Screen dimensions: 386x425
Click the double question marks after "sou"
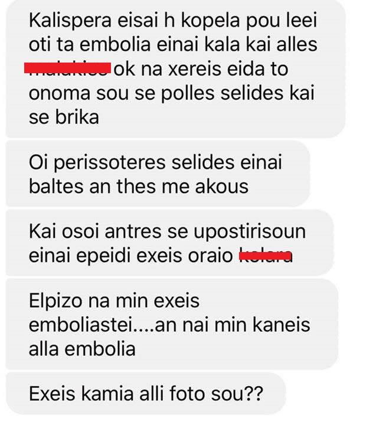254,393
